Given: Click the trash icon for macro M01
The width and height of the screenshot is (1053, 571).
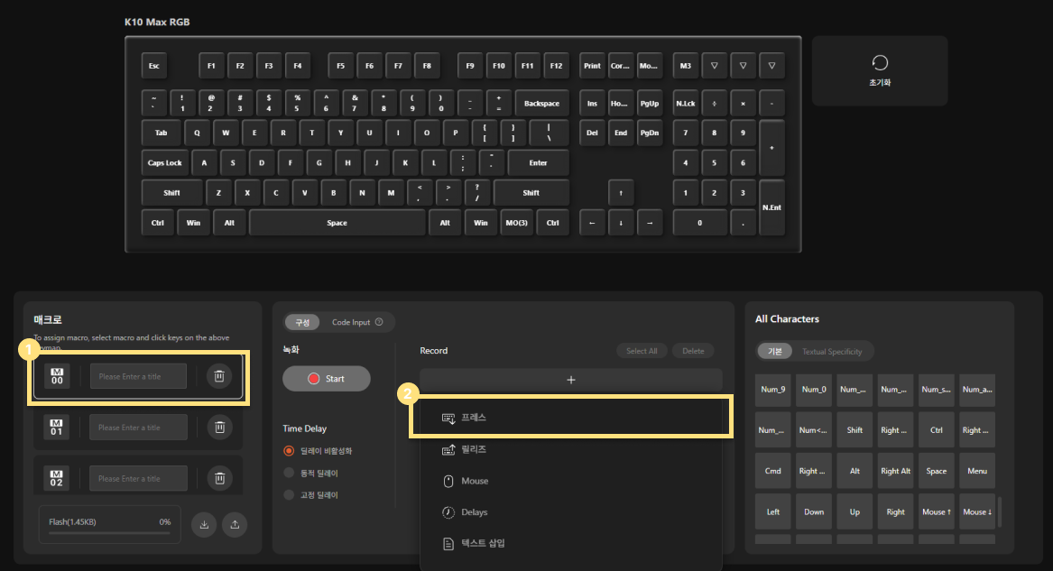Looking at the screenshot, I should click(x=219, y=428).
